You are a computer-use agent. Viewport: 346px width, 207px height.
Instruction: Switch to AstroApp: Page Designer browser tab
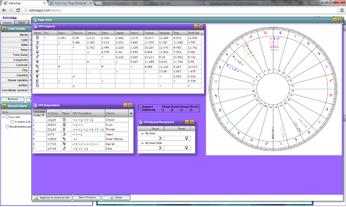[69, 3]
